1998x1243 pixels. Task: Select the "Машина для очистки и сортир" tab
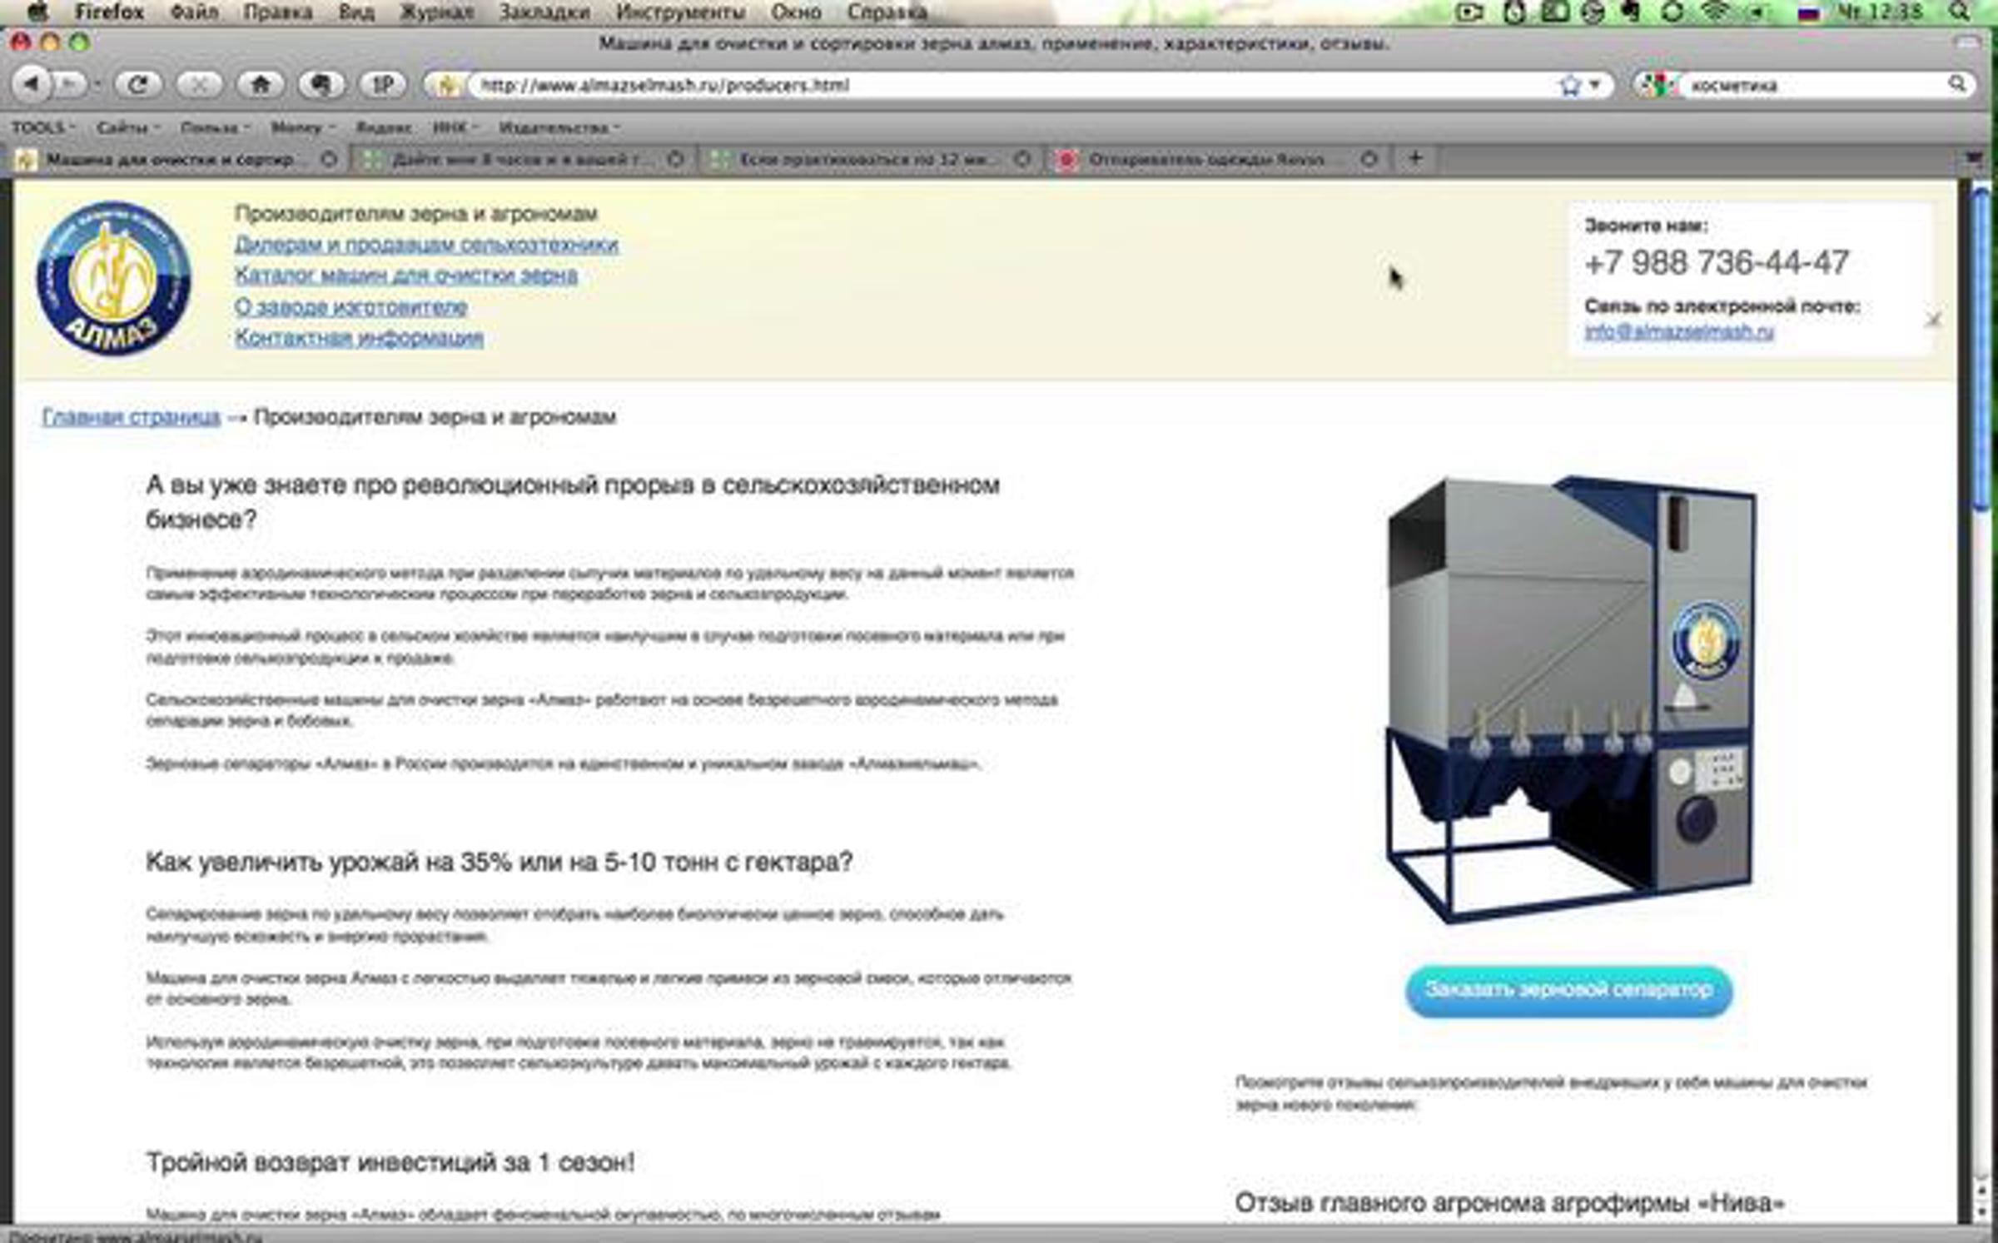tap(176, 159)
